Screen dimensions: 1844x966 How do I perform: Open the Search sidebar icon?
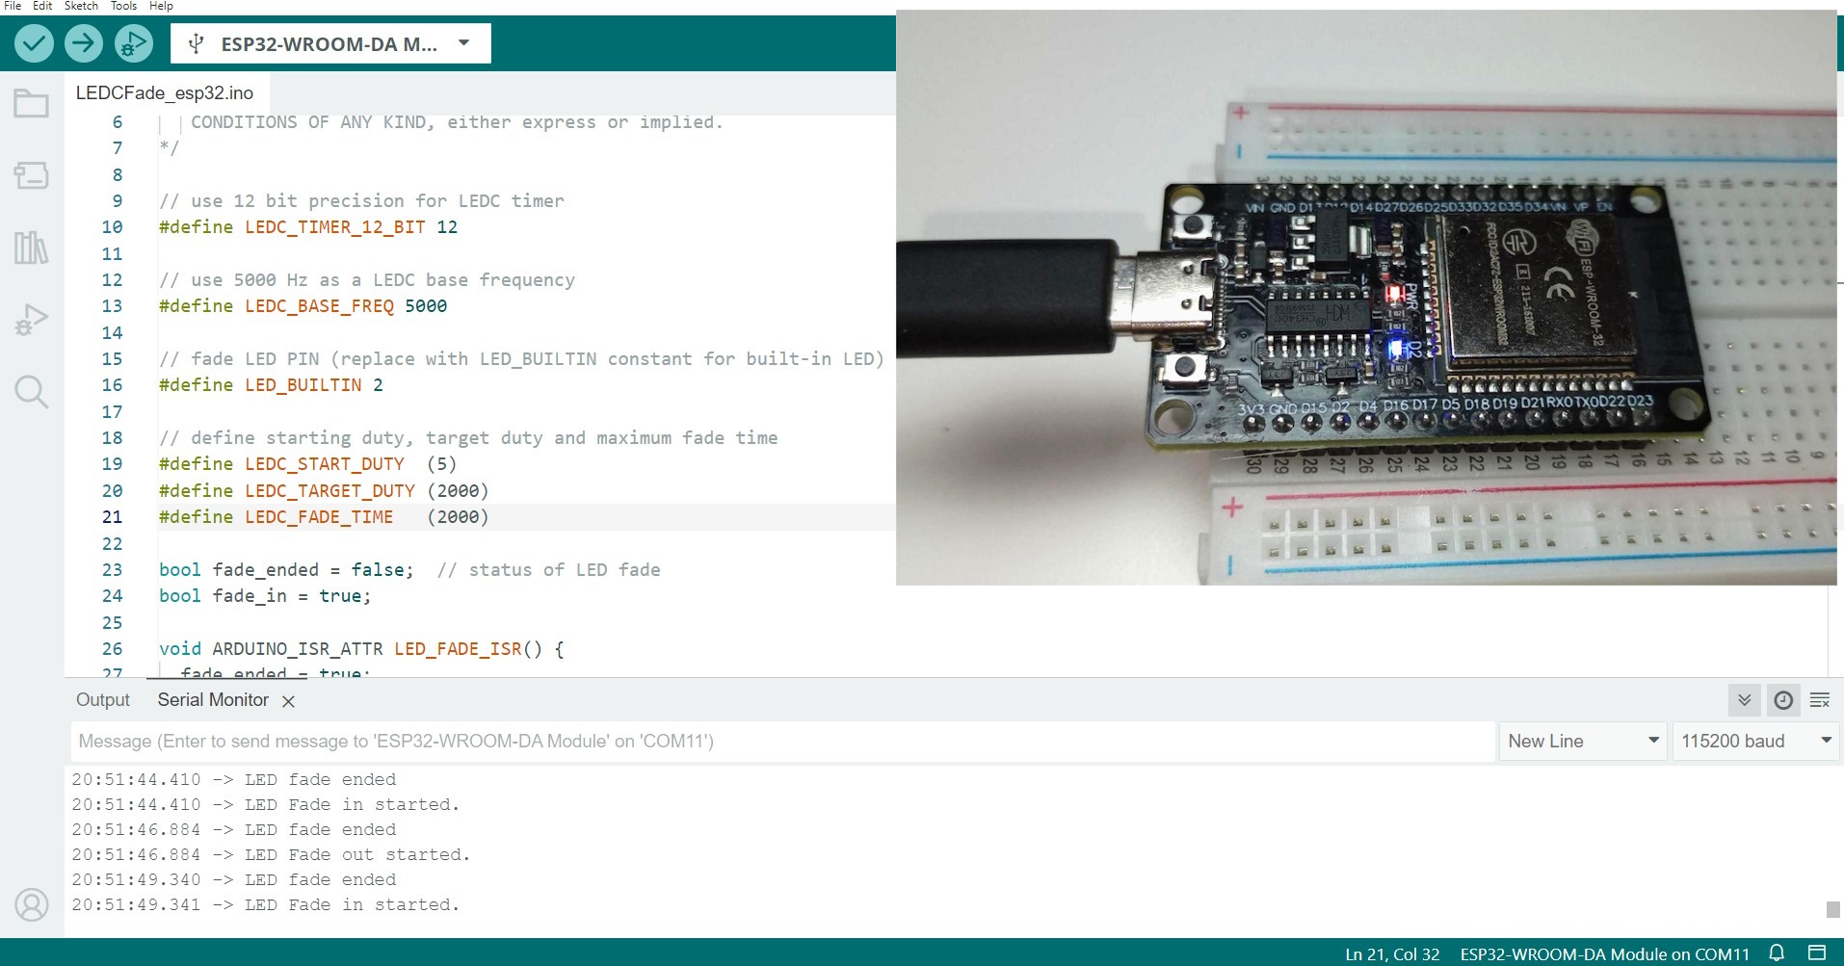(x=31, y=392)
